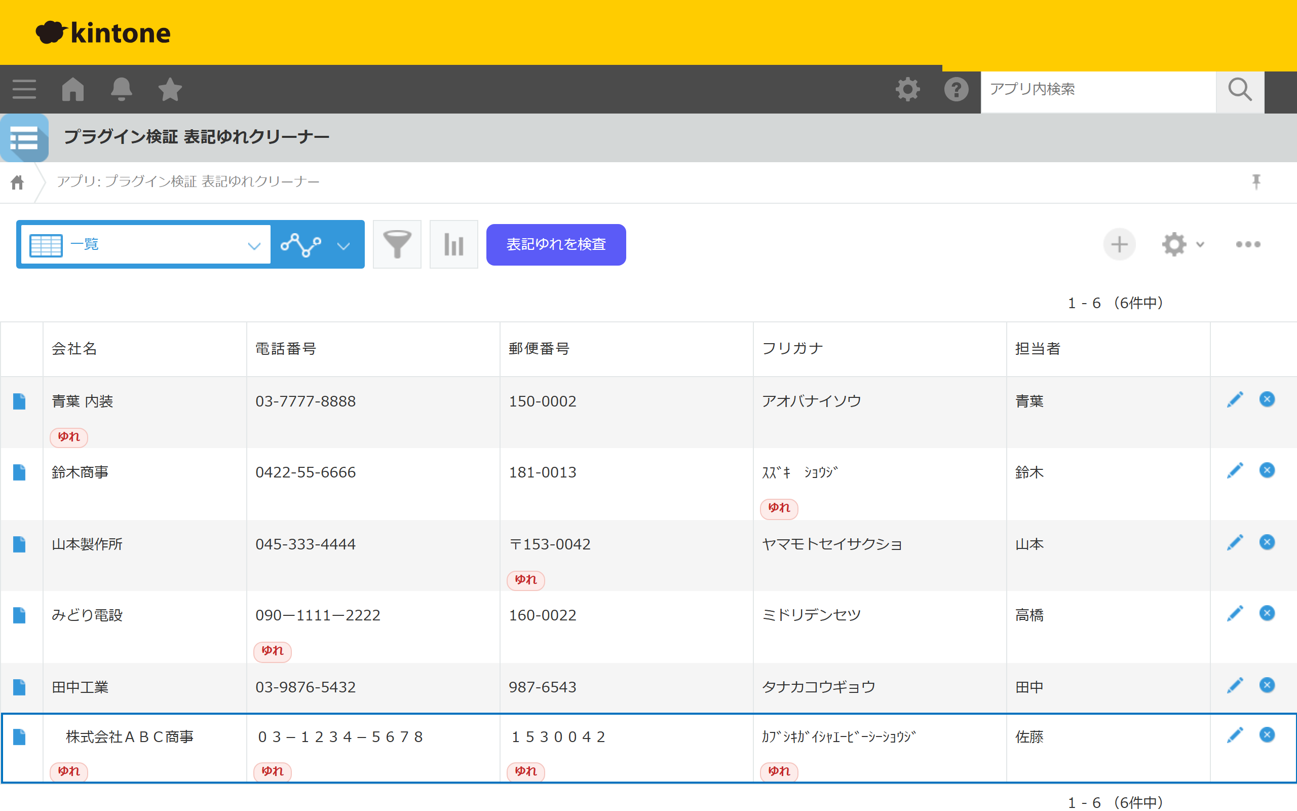Image resolution: width=1297 pixels, height=811 pixels.
Task: Edit the 株式会社ＡＢＣ商事 row with pencil
Action: [1235, 735]
